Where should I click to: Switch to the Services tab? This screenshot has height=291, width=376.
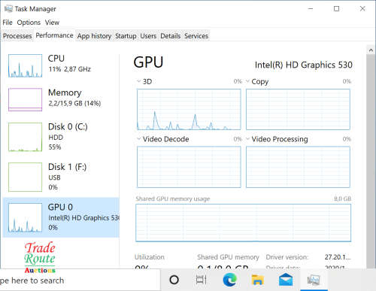pyautogui.click(x=196, y=36)
